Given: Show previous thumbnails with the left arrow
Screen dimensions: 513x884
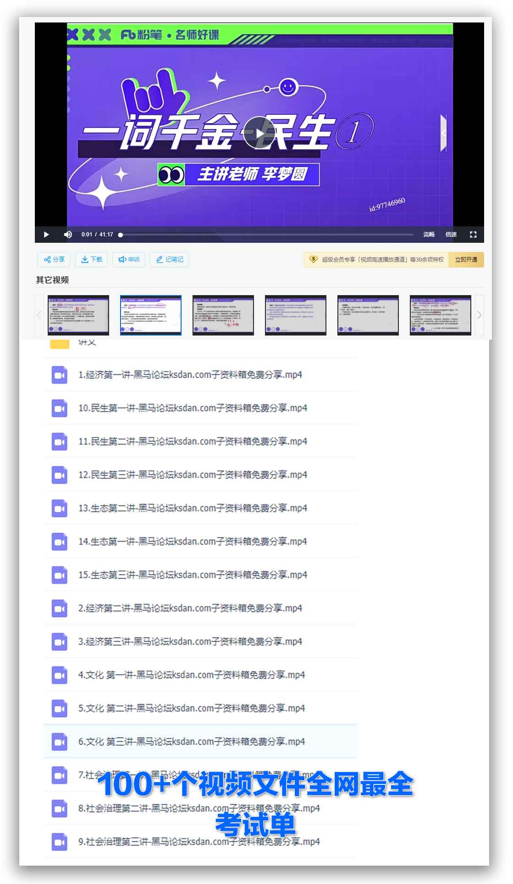Looking at the screenshot, I should point(39,315).
